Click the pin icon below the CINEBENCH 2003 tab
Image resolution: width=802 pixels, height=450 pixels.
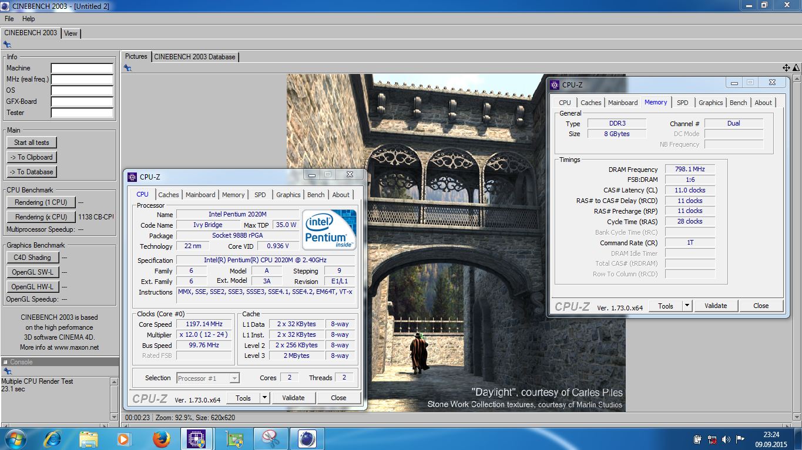(7, 44)
